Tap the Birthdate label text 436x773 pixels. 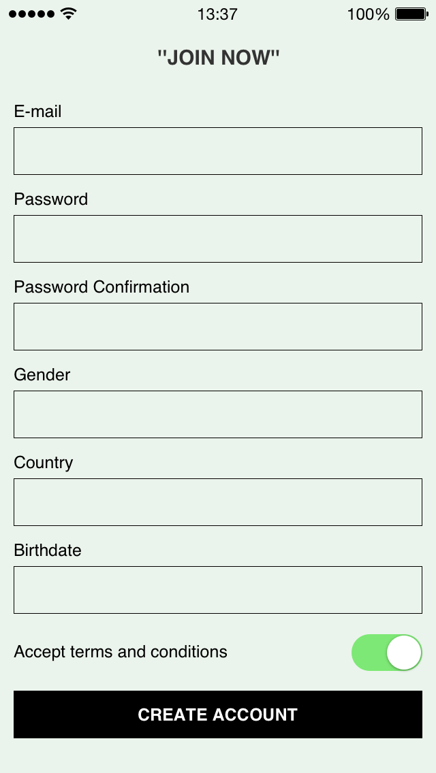(48, 550)
